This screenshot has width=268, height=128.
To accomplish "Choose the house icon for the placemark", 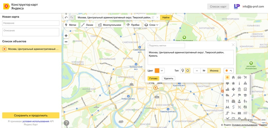I will pyautogui.click(x=233, y=77).
